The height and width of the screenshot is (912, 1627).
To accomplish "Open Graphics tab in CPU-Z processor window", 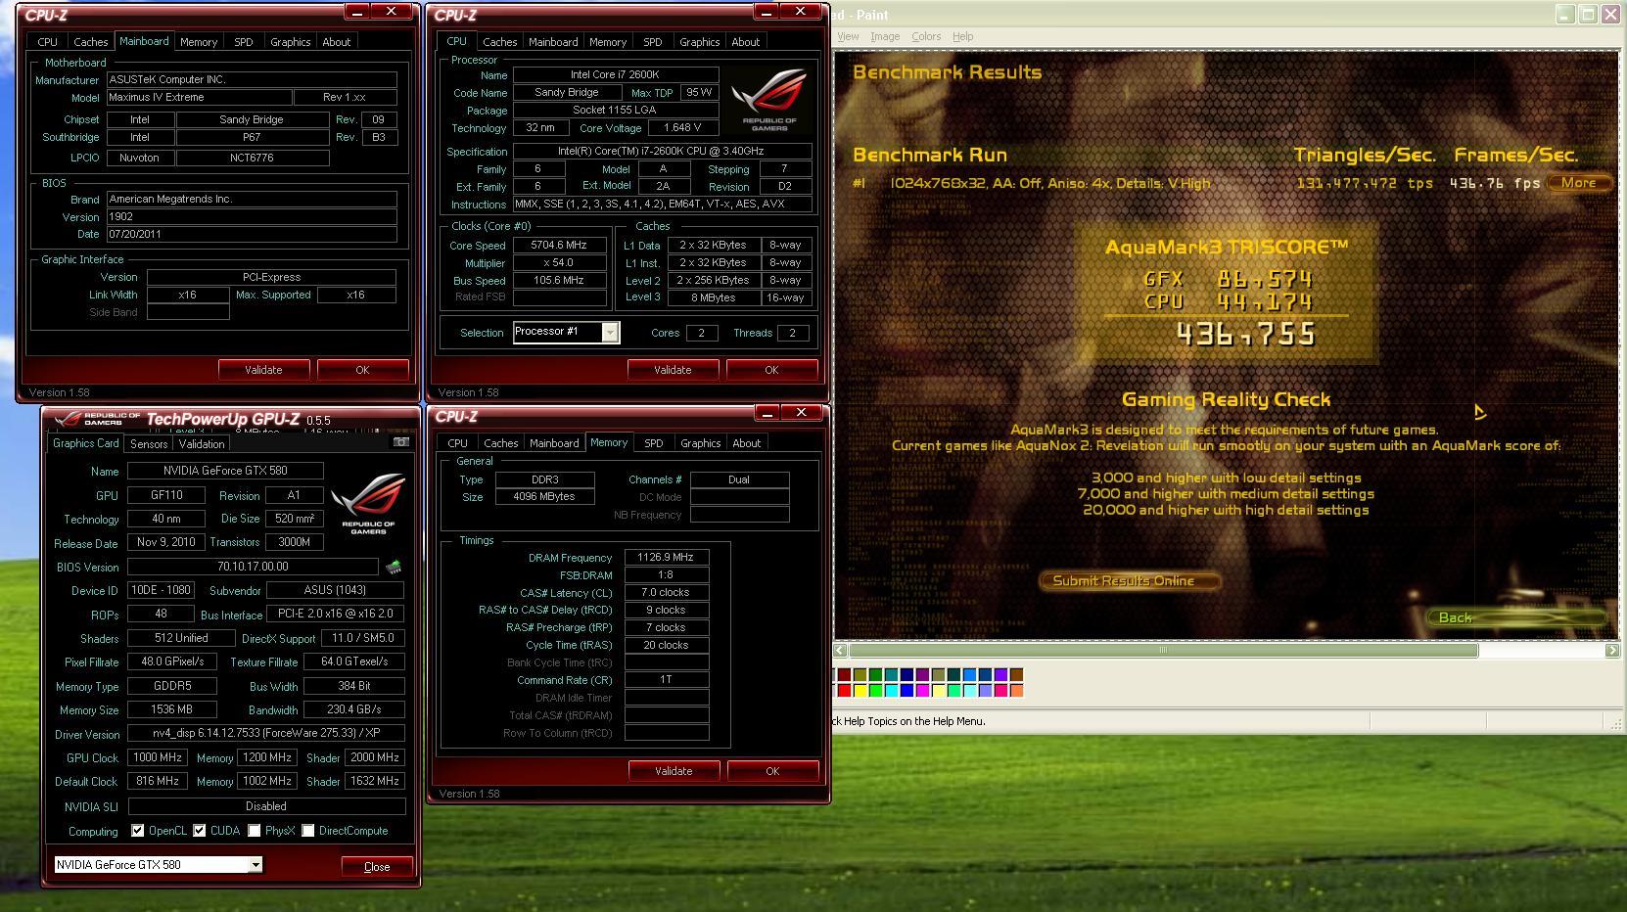I will click(x=699, y=42).
